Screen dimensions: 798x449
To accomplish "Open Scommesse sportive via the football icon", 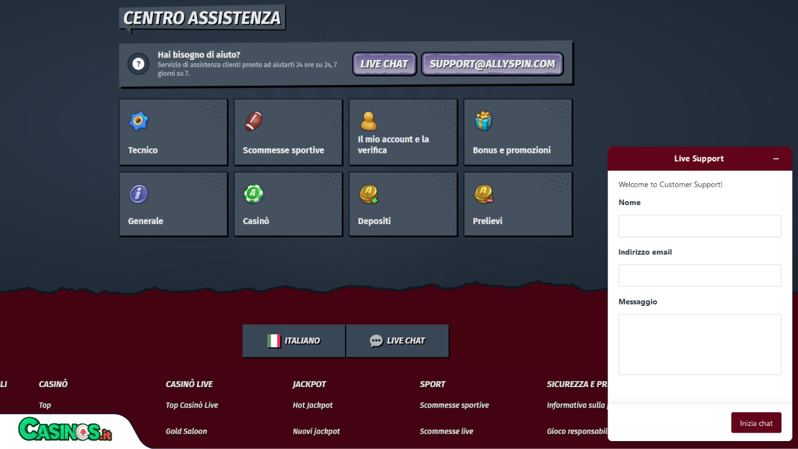I will click(253, 120).
